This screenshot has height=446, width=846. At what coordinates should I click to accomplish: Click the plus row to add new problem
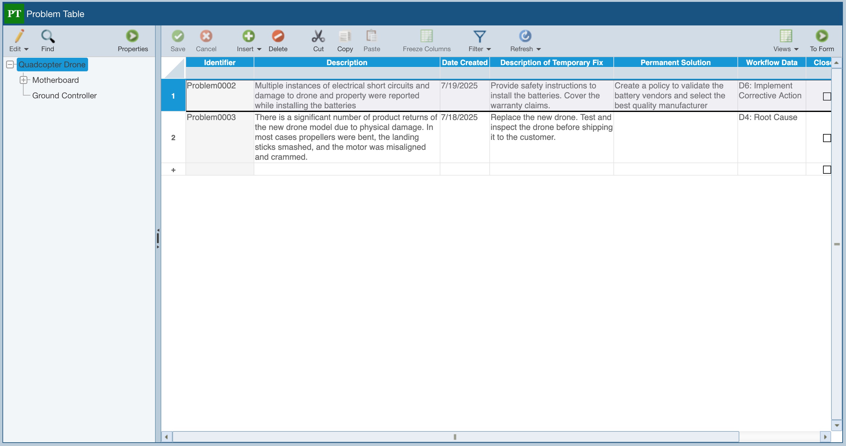pos(173,170)
